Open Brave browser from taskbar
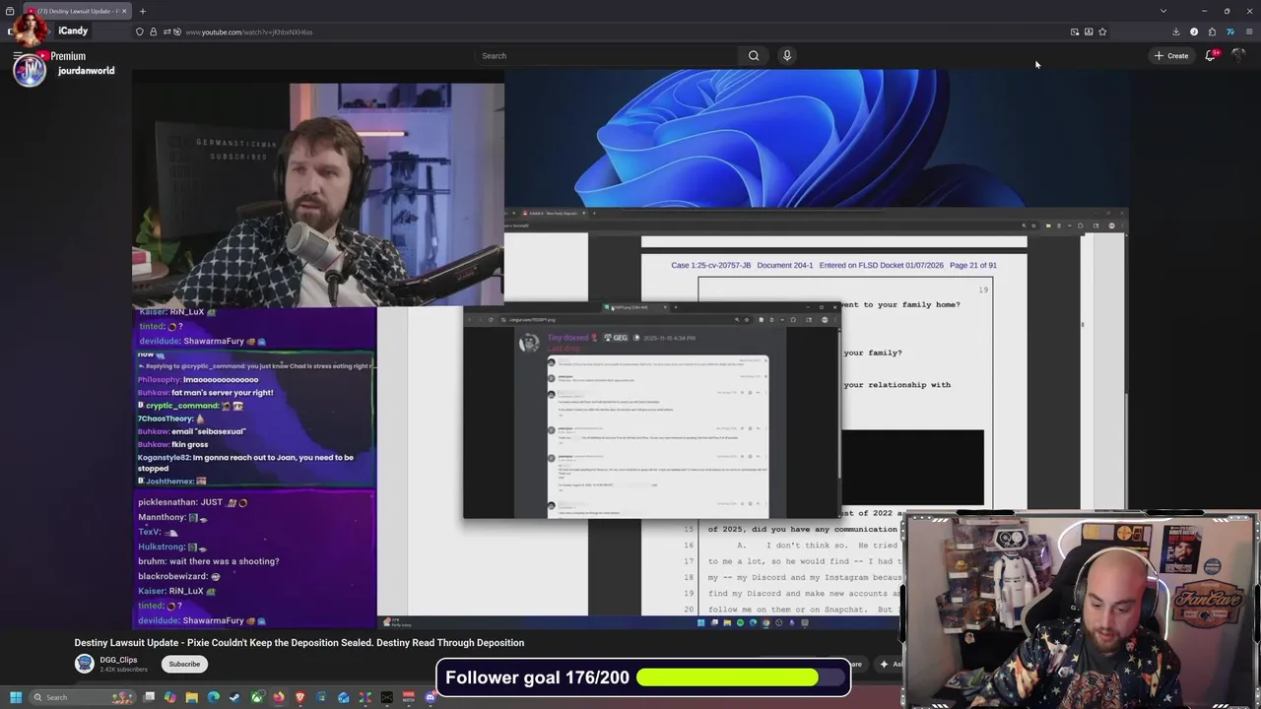The height and width of the screenshot is (709, 1261). (x=300, y=697)
